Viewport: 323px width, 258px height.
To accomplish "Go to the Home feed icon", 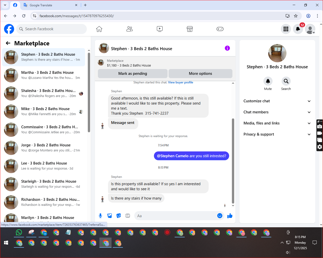I will click(99, 29).
